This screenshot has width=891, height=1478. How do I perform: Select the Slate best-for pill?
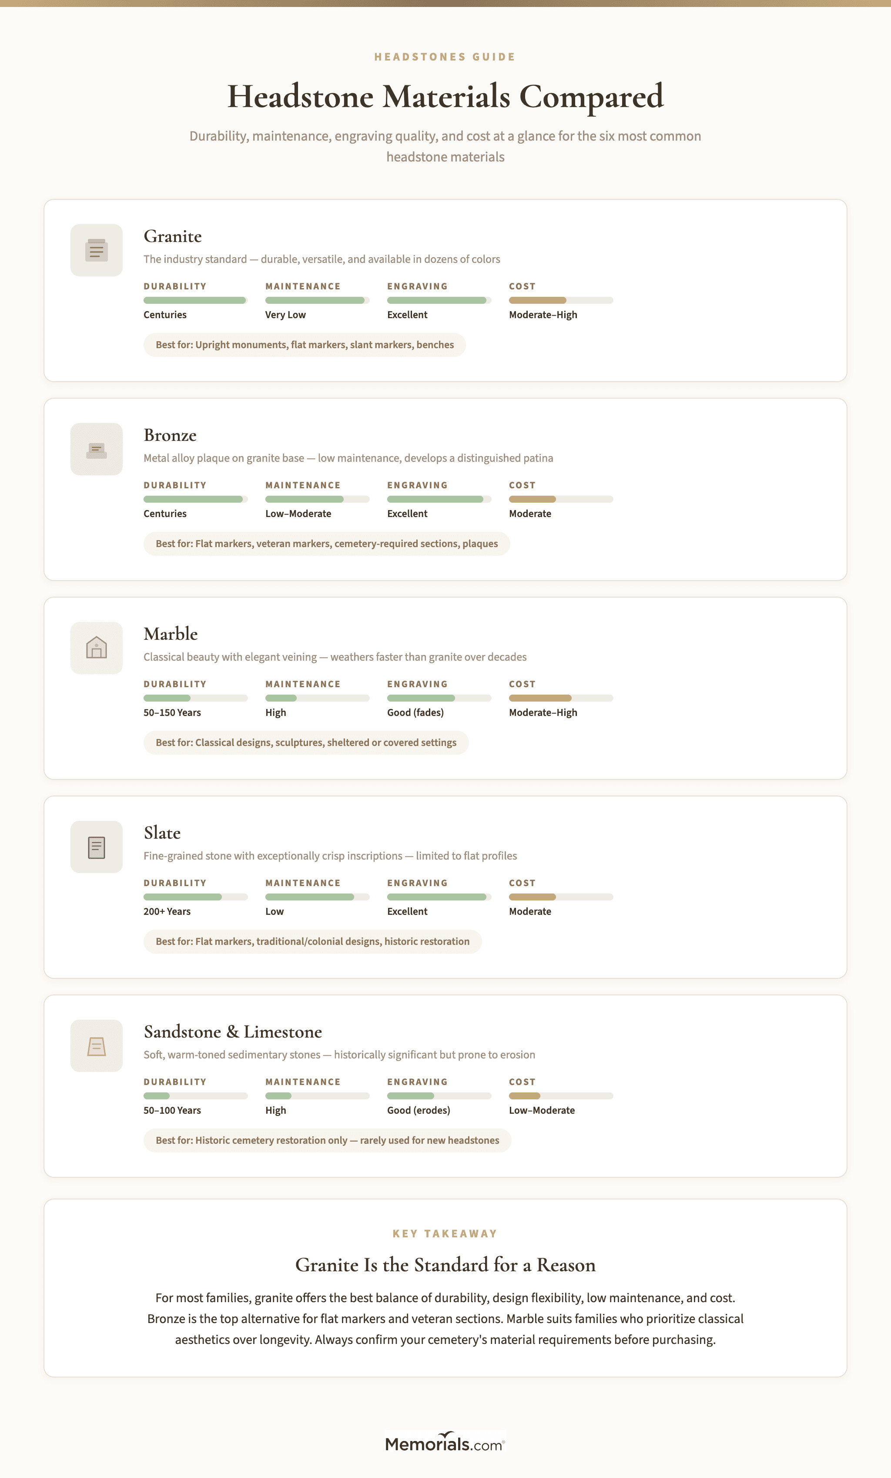click(312, 941)
